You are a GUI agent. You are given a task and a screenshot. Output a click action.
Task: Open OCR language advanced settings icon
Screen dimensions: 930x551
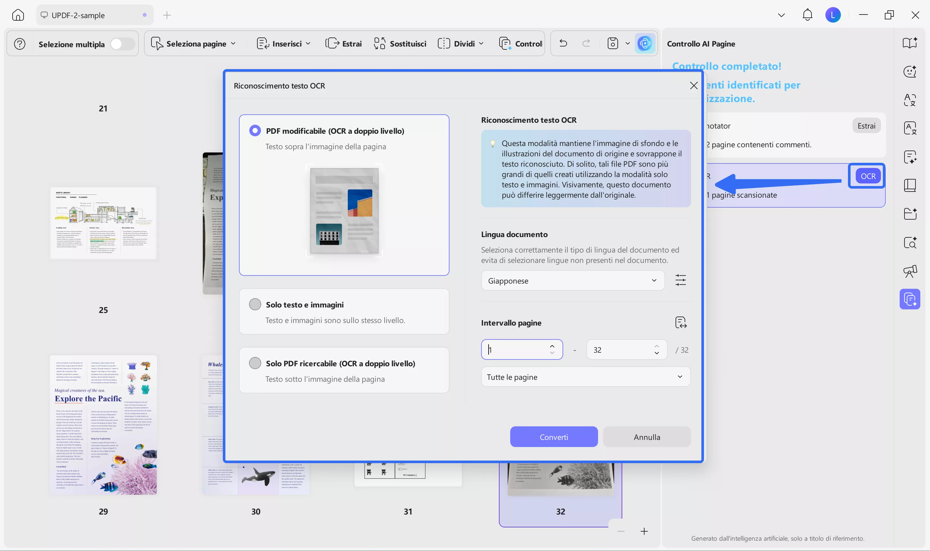coord(681,280)
